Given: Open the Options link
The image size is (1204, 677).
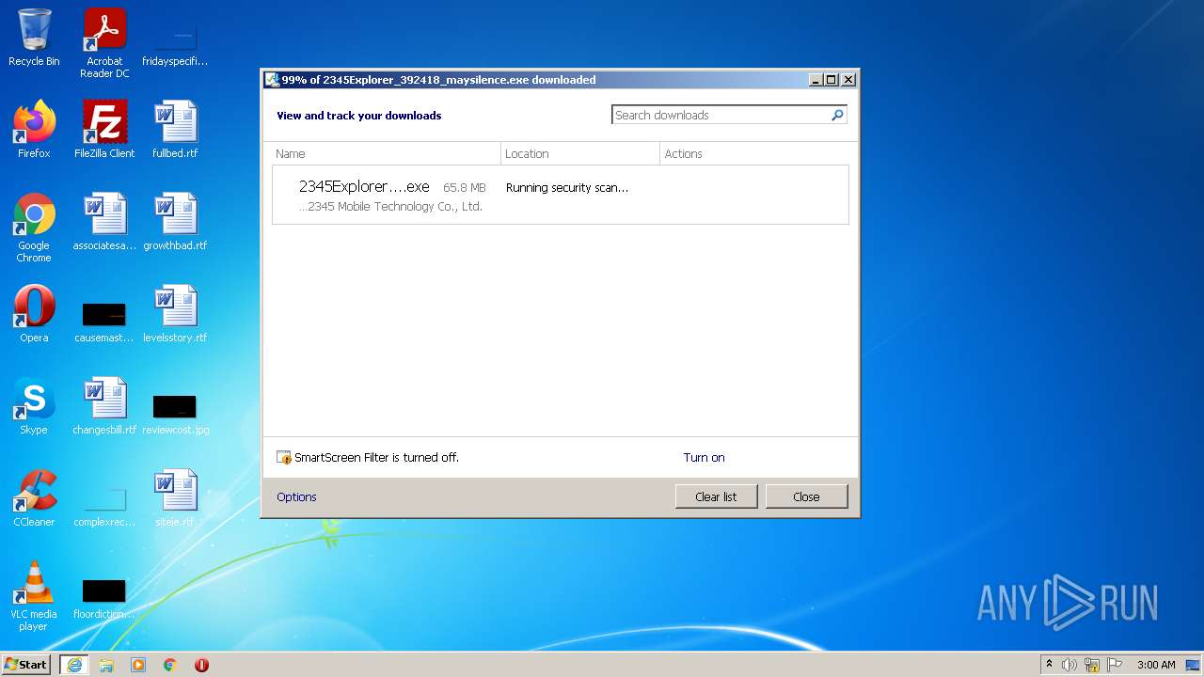Looking at the screenshot, I should click(296, 496).
